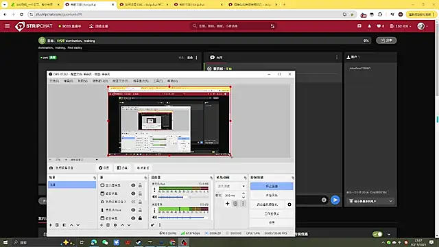Image resolution: width=439 pixels, height=247 pixels.
Task: Click 滤镜 button in the source toolbar
Action: [x=122, y=167]
